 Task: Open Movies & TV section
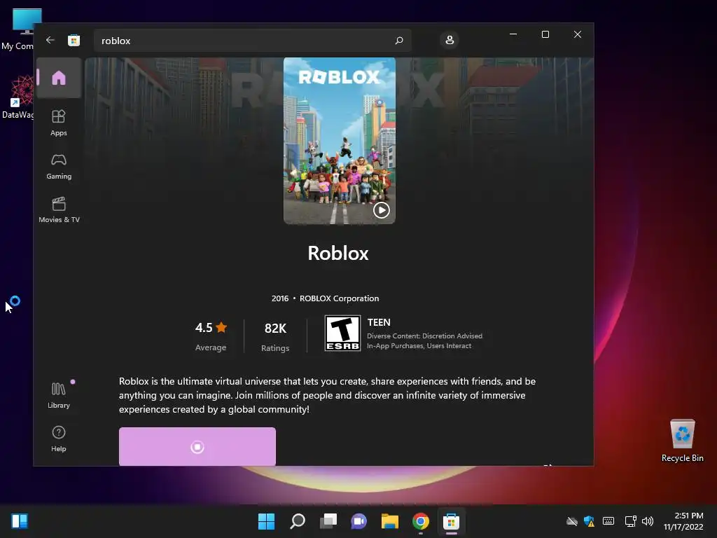(x=59, y=209)
